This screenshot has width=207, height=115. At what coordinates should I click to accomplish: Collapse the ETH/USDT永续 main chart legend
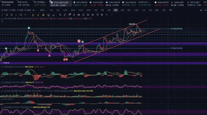(x=2, y=19)
